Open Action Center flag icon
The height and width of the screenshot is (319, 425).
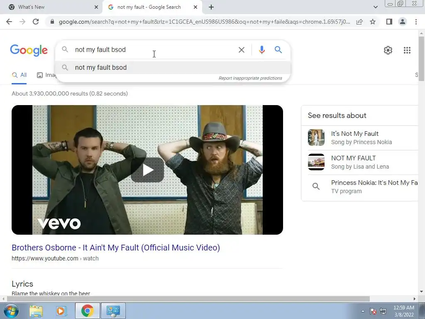point(373,311)
